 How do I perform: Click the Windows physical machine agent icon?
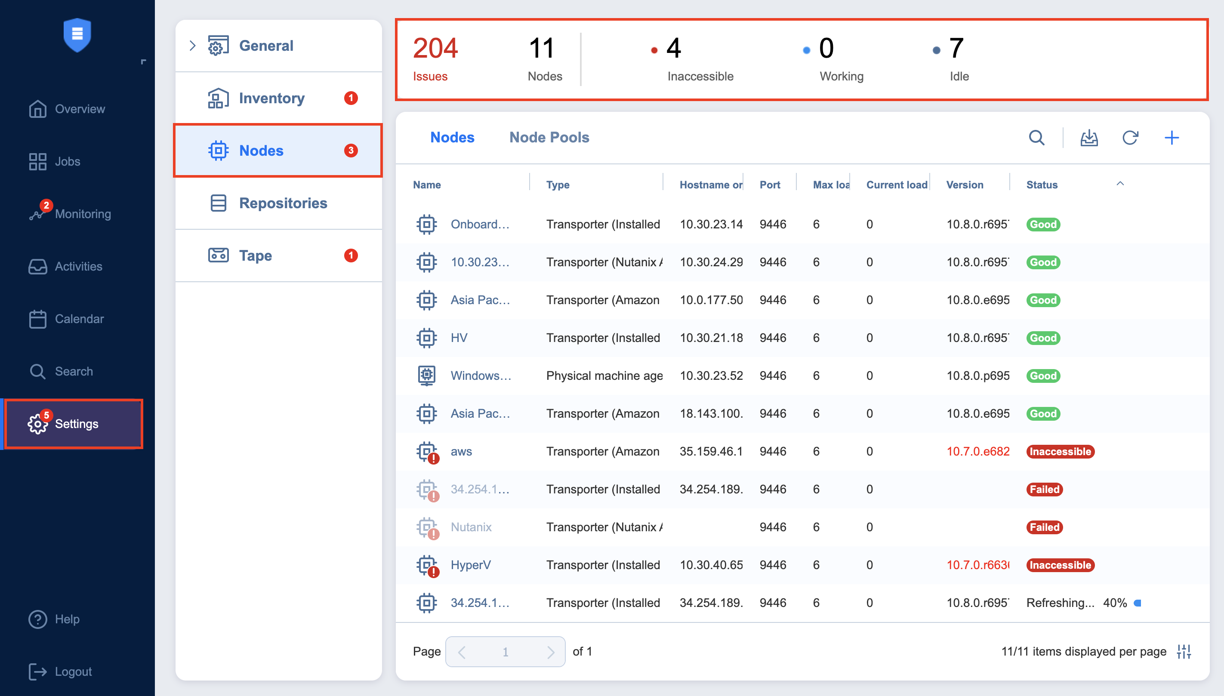[426, 375]
